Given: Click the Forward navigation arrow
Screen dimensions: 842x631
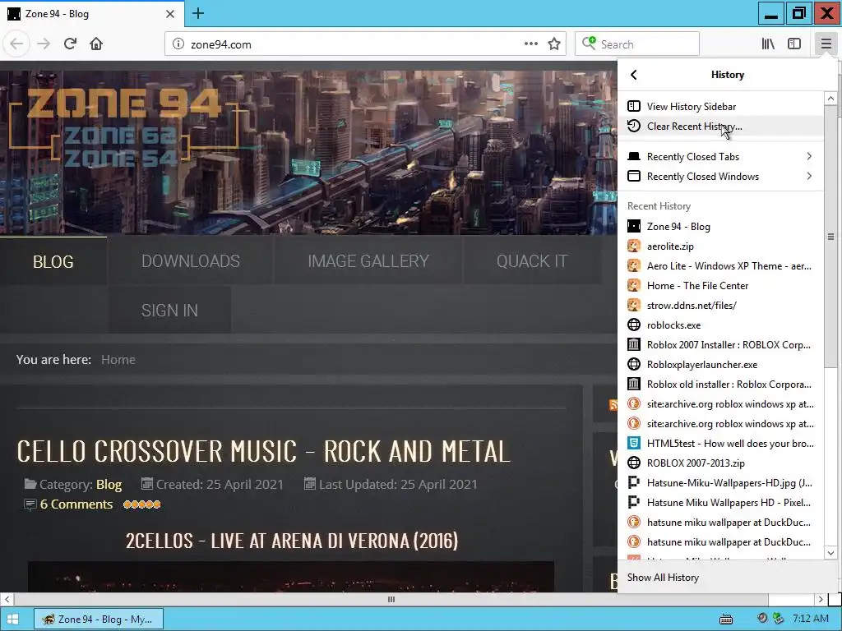Looking at the screenshot, I should pyautogui.click(x=44, y=44).
